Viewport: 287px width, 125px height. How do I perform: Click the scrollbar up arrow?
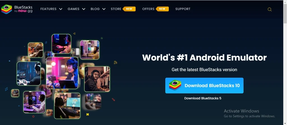pyautogui.click(x=285, y=2)
